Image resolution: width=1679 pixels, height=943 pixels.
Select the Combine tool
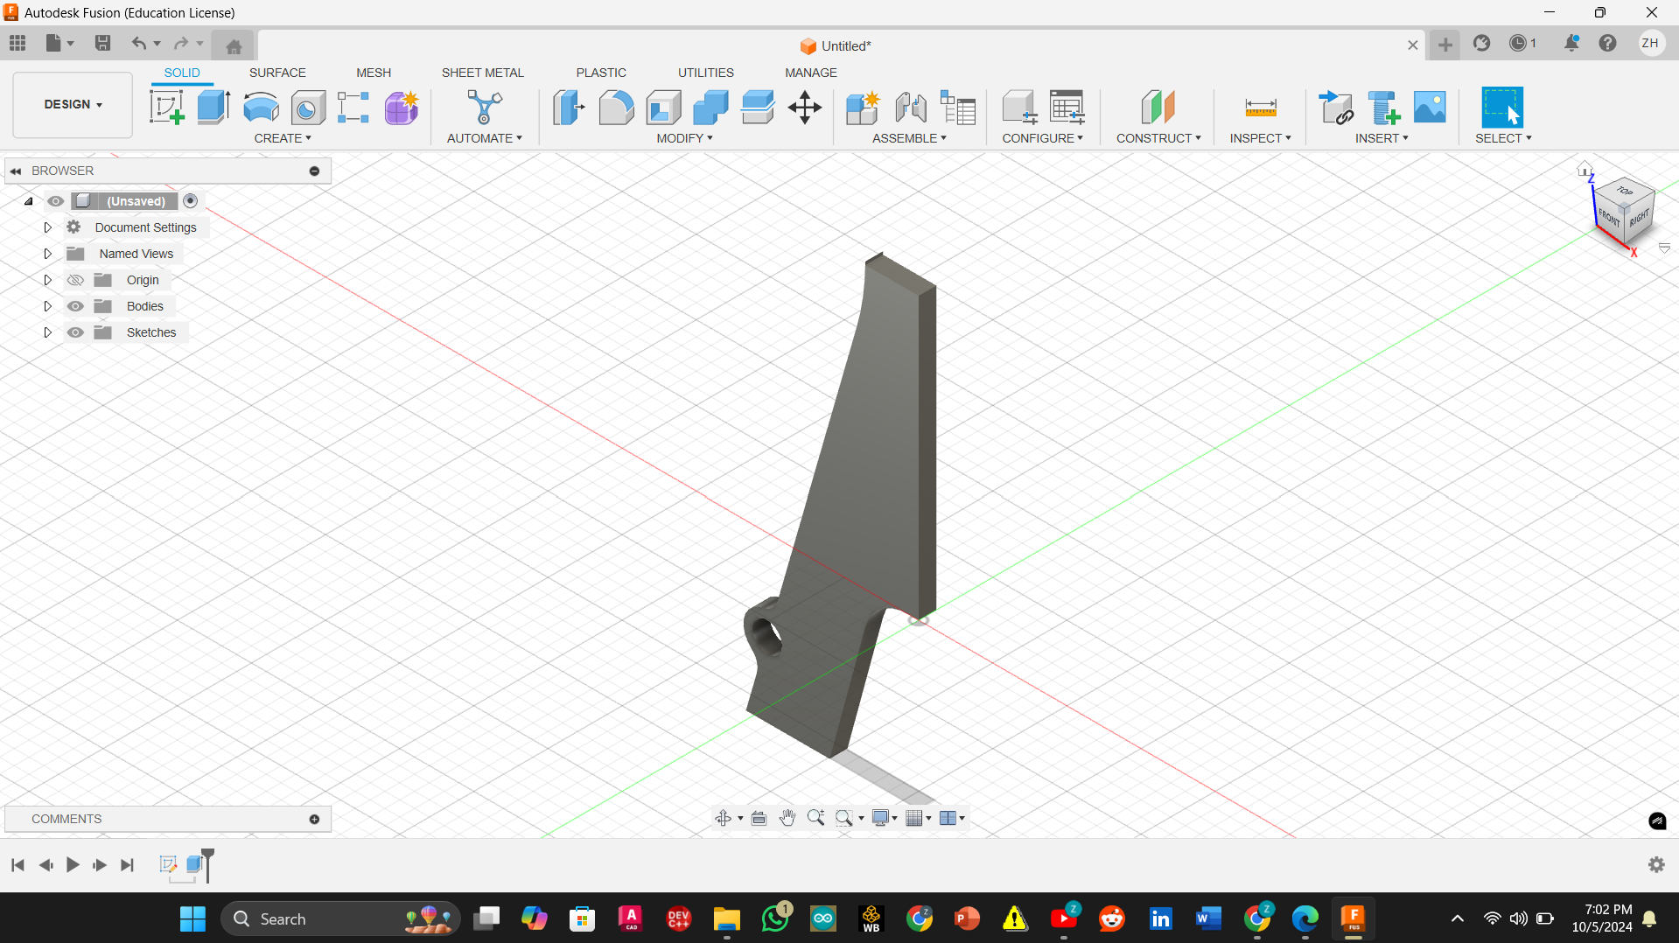point(710,108)
